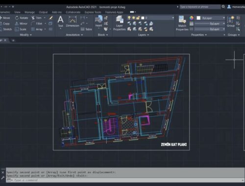Image resolution: width=245 pixels, height=186 pixels.
Task: Click the Linear dimension icon
Action: tap(82, 18)
